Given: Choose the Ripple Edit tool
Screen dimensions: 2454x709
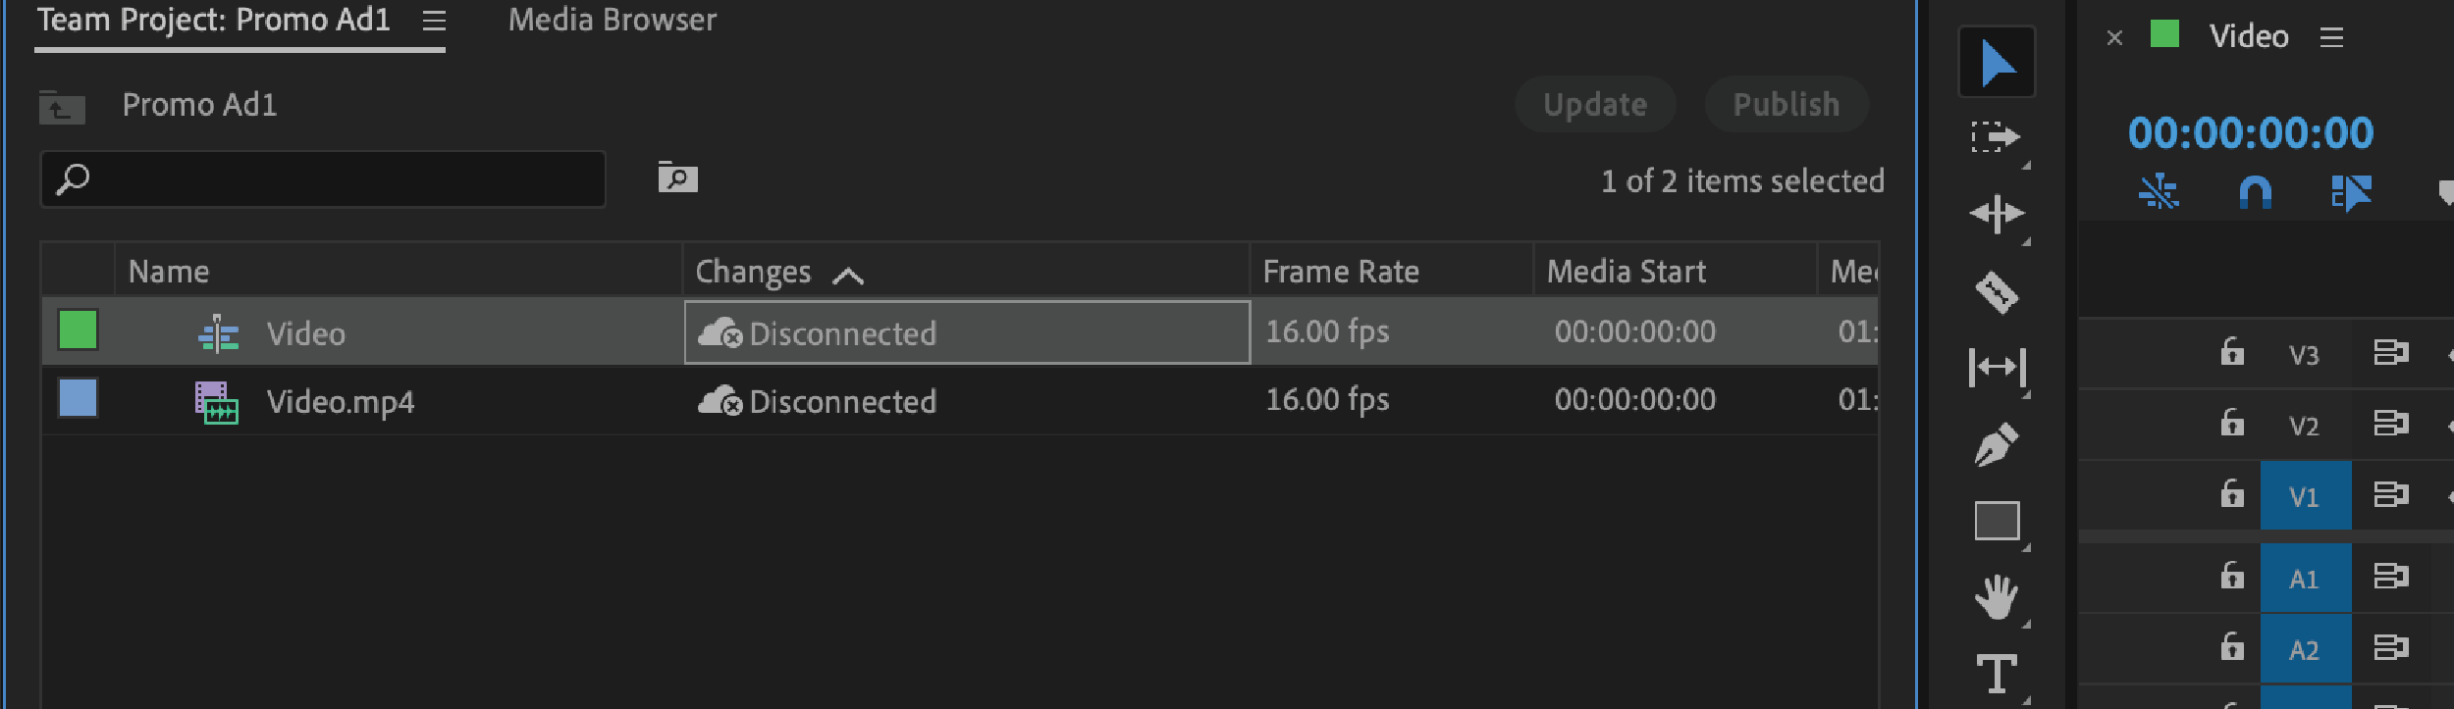Looking at the screenshot, I should coord(1997,213).
